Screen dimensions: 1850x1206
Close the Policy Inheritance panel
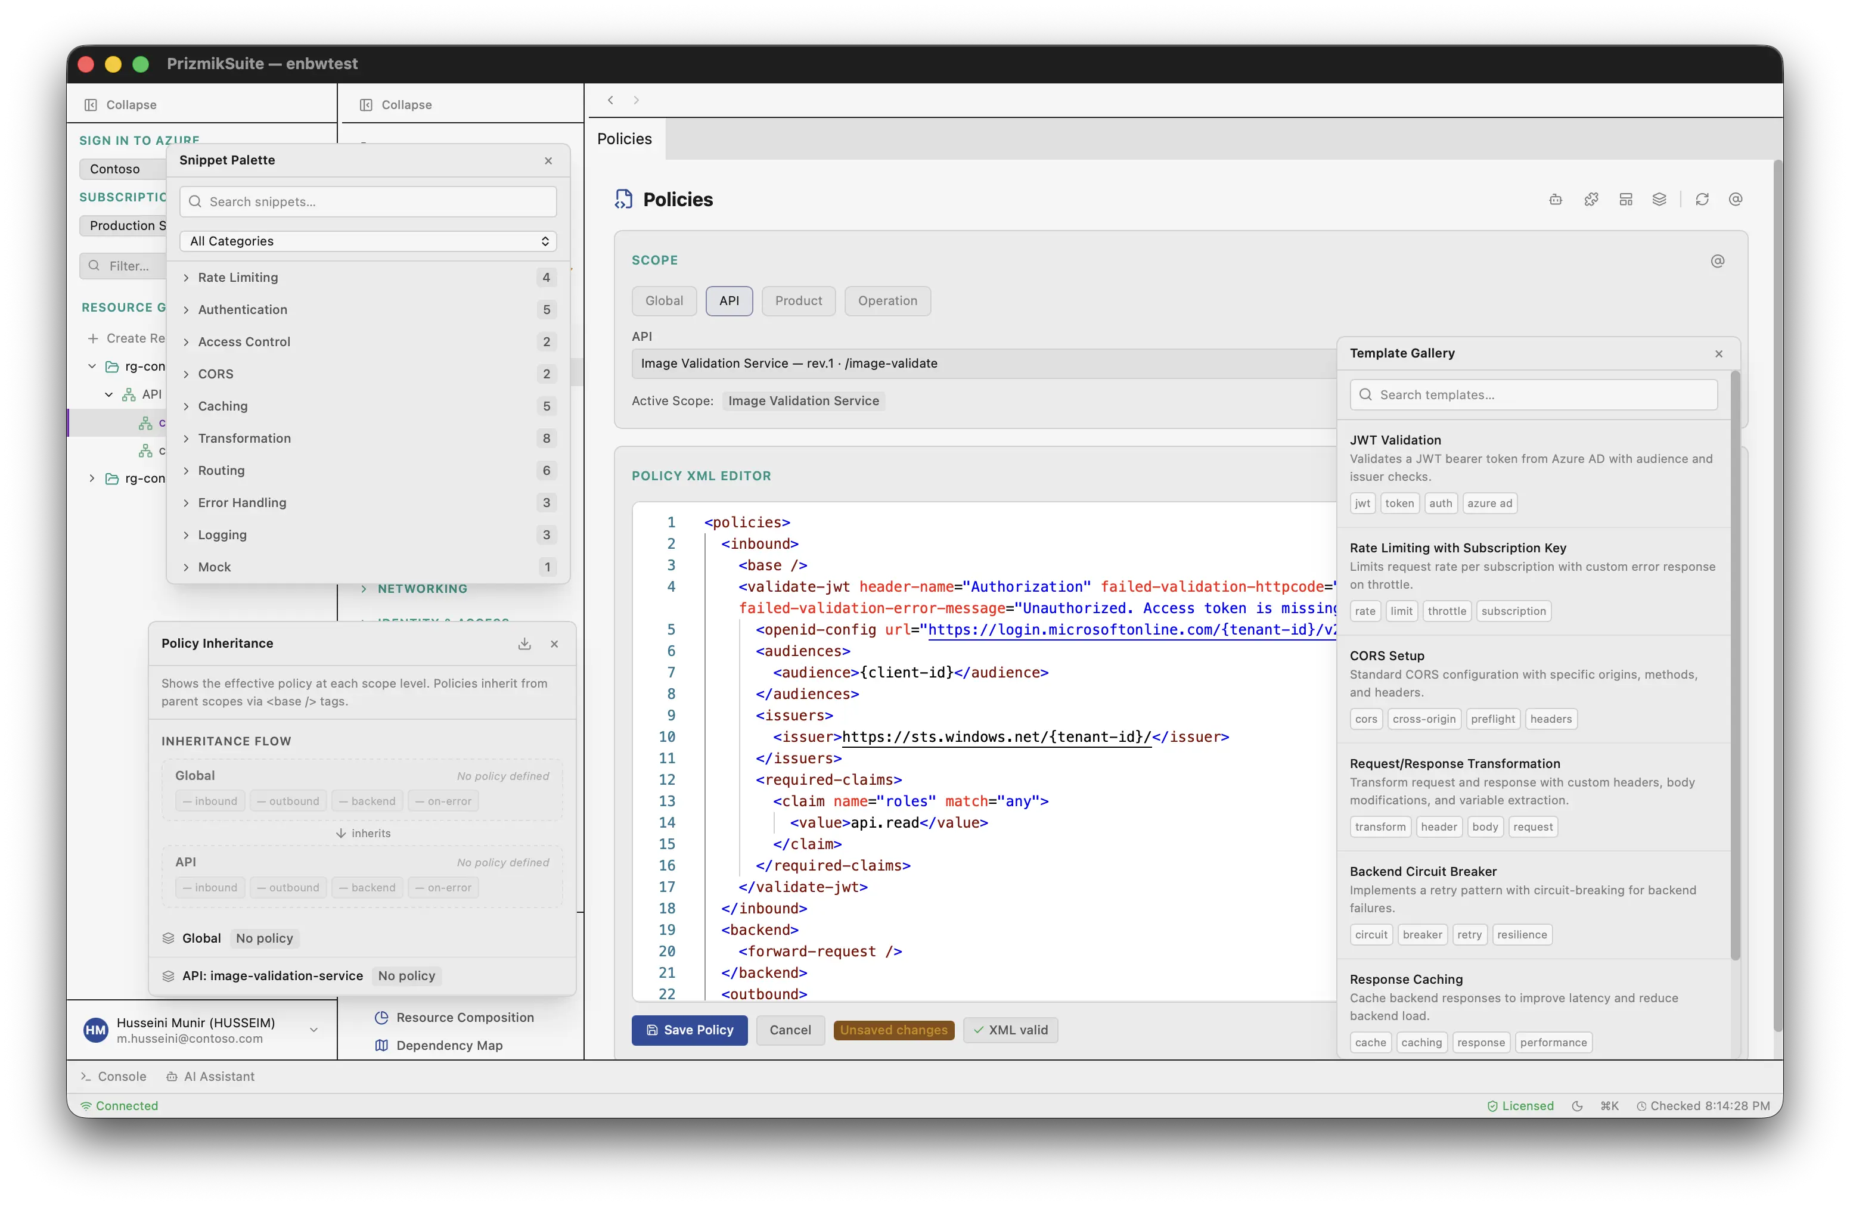(554, 644)
